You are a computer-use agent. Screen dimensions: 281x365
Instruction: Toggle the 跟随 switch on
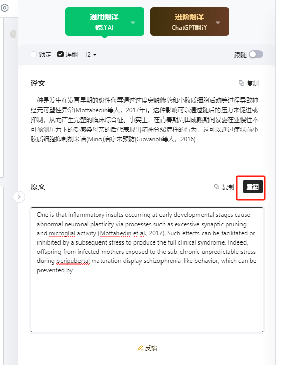[x=256, y=55]
